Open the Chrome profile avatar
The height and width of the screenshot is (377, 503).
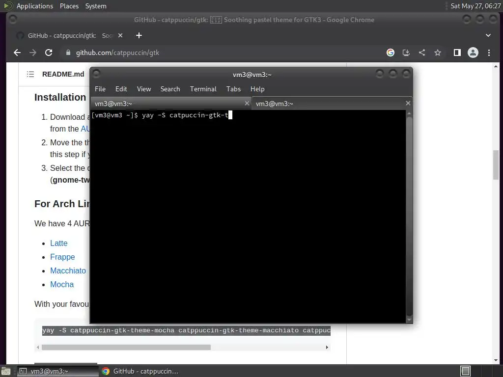473,53
